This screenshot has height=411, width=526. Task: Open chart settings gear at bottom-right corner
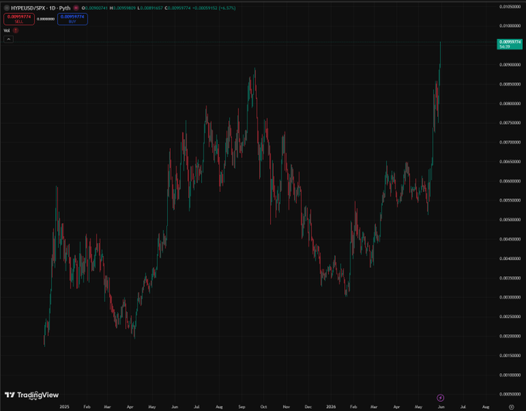[511, 407]
